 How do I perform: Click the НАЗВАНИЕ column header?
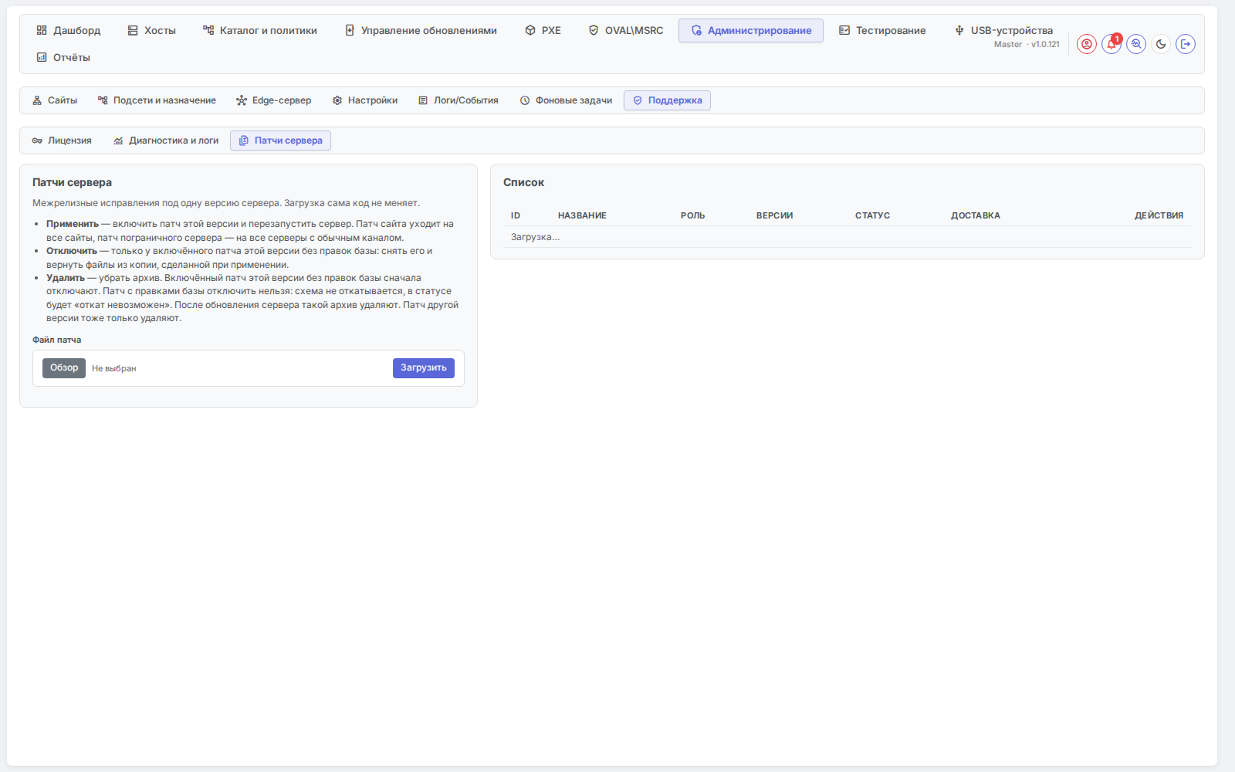coord(582,215)
